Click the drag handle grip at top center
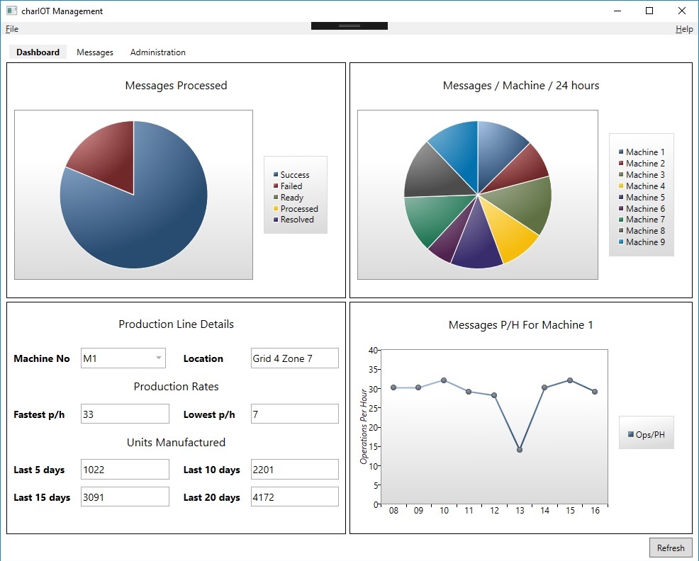This screenshot has height=561, width=699. coord(349,25)
